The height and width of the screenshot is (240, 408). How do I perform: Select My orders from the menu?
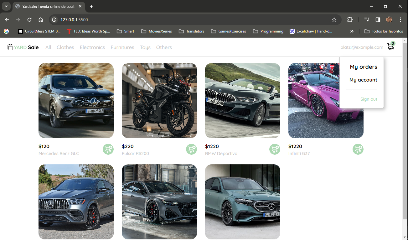click(363, 67)
